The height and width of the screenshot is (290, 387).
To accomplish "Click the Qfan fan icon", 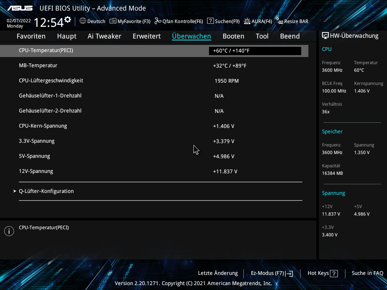I will pyautogui.click(x=158, y=21).
